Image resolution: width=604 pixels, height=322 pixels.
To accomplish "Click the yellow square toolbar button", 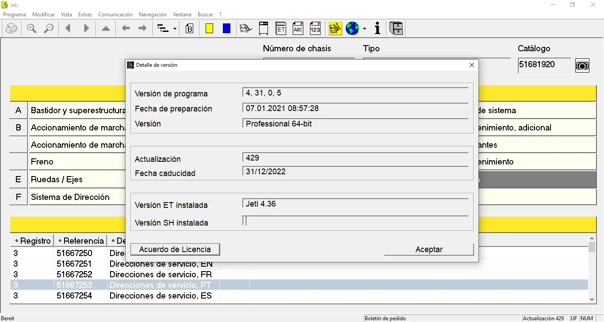I will tap(210, 29).
